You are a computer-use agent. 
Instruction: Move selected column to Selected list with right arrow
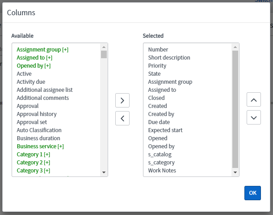[x=122, y=100]
